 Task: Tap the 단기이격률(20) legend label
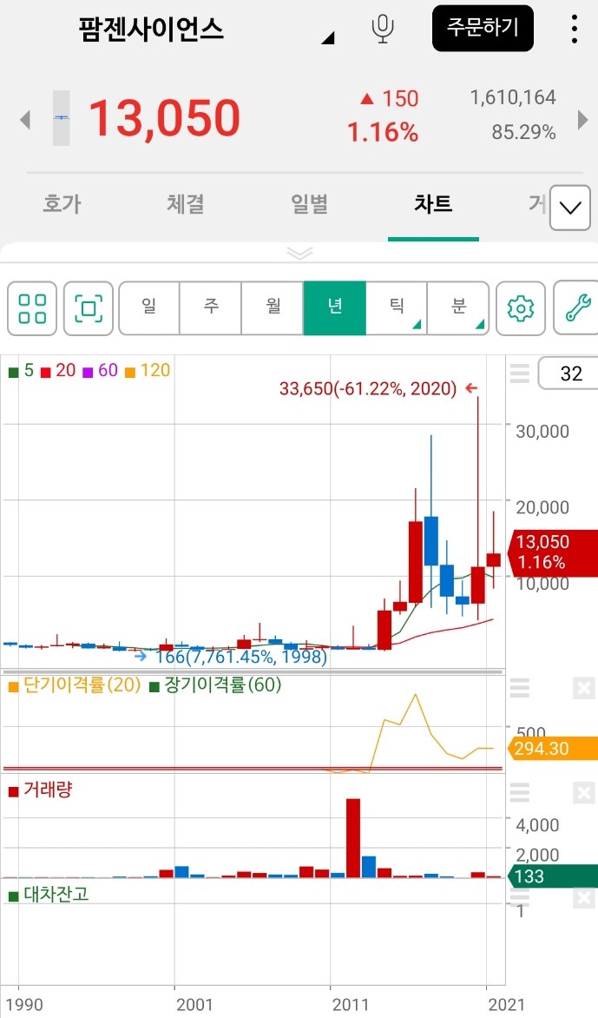(75, 685)
